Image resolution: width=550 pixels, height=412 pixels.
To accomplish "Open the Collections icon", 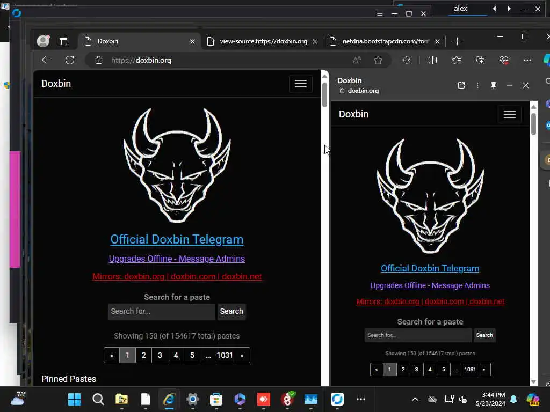I will click(480, 60).
